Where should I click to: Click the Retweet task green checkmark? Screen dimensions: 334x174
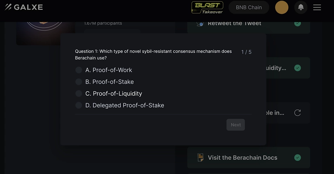point(297,23)
